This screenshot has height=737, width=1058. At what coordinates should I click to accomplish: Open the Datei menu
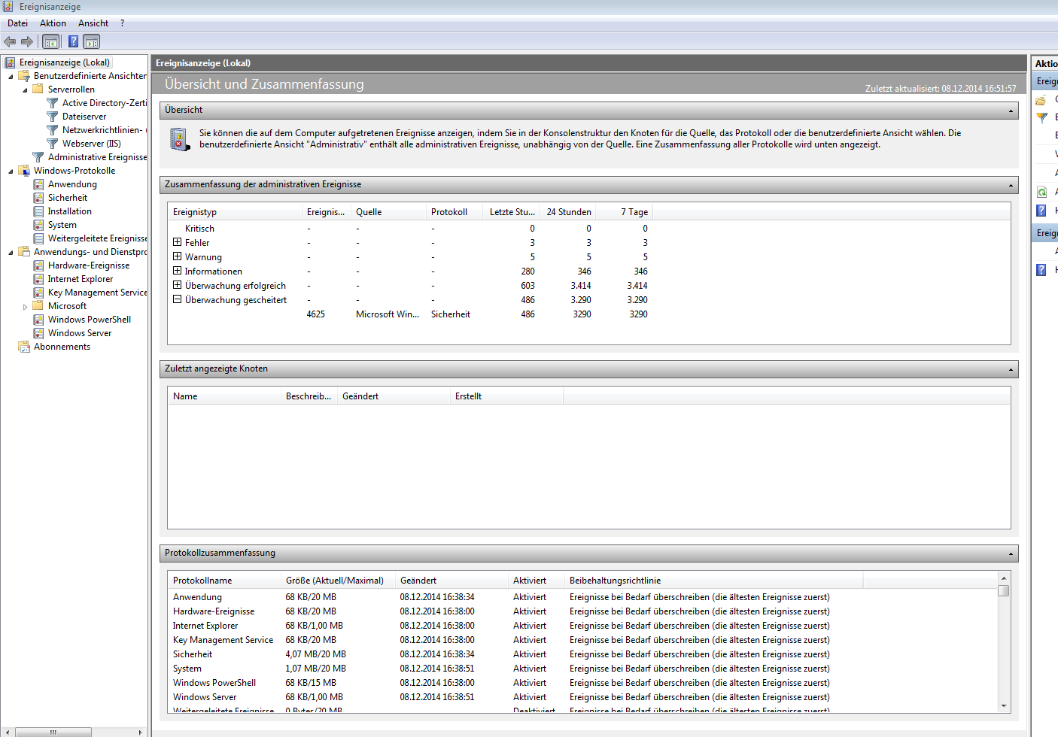tap(17, 23)
